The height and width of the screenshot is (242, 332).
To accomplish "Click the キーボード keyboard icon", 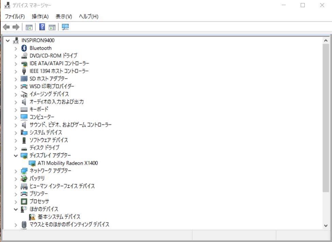I will pos(24,109).
